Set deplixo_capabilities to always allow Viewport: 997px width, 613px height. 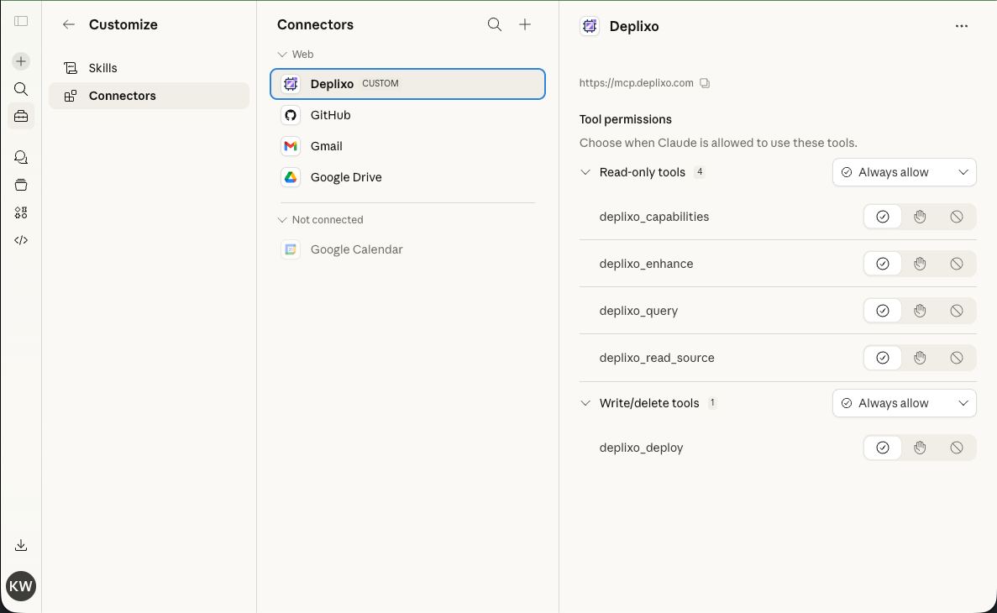click(883, 217)
